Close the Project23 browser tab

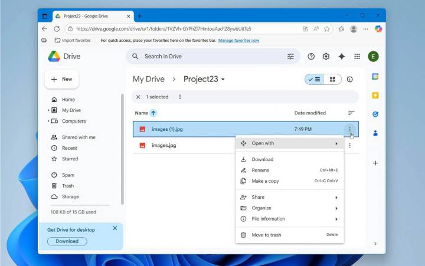coord(129,17)
